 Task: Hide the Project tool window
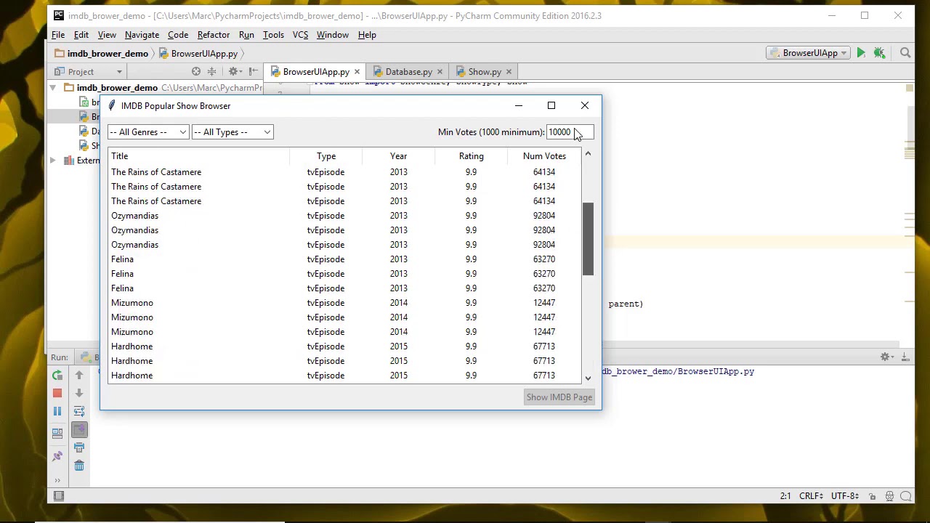253,71
